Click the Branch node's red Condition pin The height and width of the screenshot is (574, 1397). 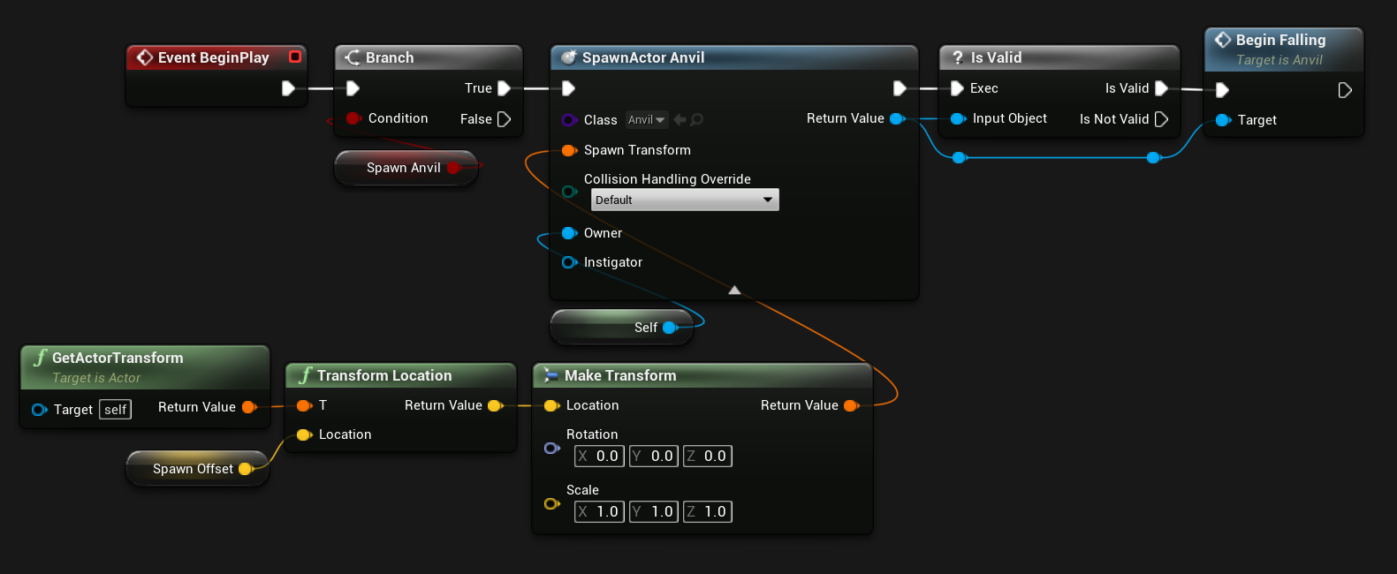coord(353,118)
